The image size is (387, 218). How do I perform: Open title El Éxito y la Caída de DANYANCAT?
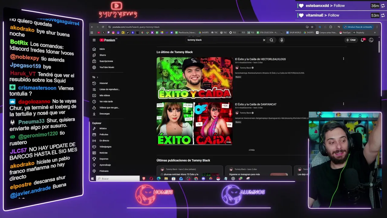[x=256, y=104]
